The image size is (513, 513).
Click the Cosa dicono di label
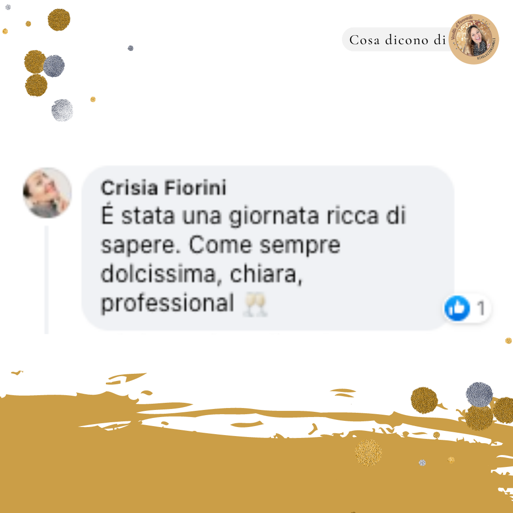pyautogui.click(x=398, y=40)
